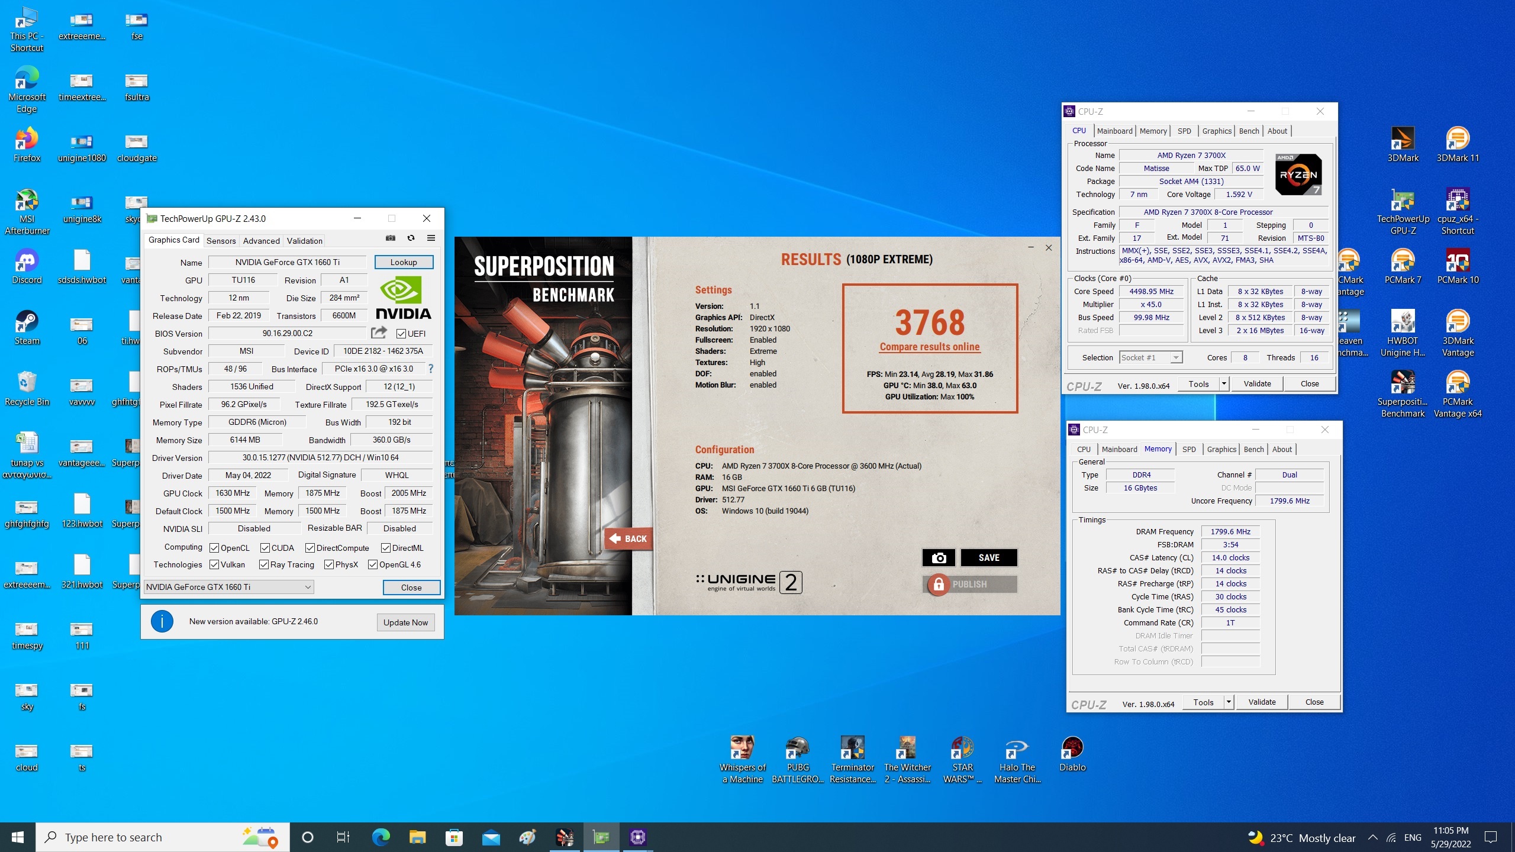Viewport: 1515px width, 852px height.
Task: Open the 3DMark desktop icon
Action: click(1403, 145)
